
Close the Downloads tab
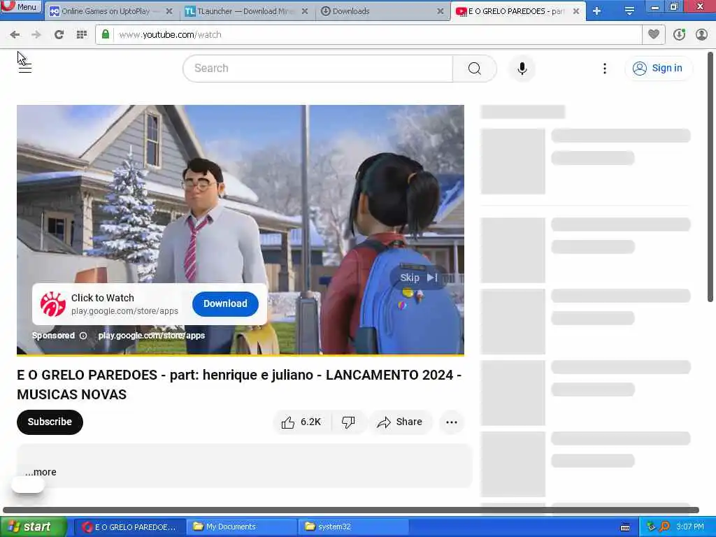coord(441,11)
